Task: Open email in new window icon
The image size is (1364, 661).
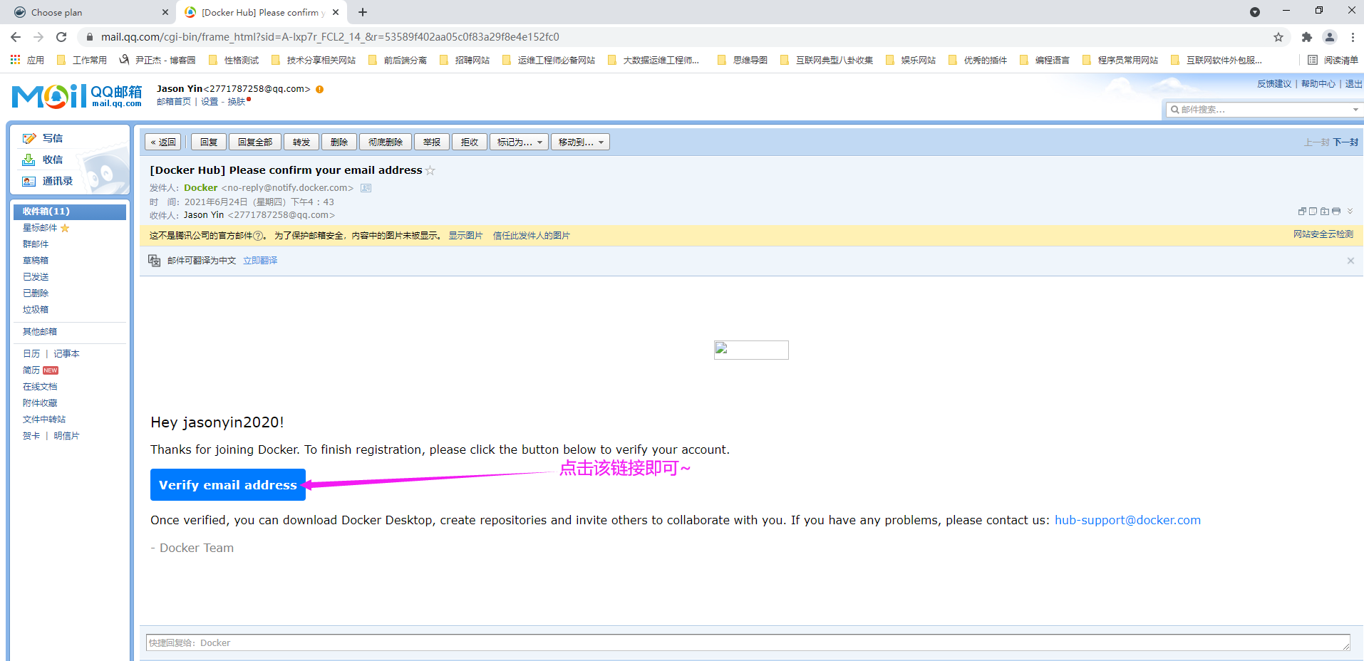Action: point(1302,212)
